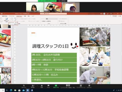Open File Explorer from the taskbar

[15, 90]
